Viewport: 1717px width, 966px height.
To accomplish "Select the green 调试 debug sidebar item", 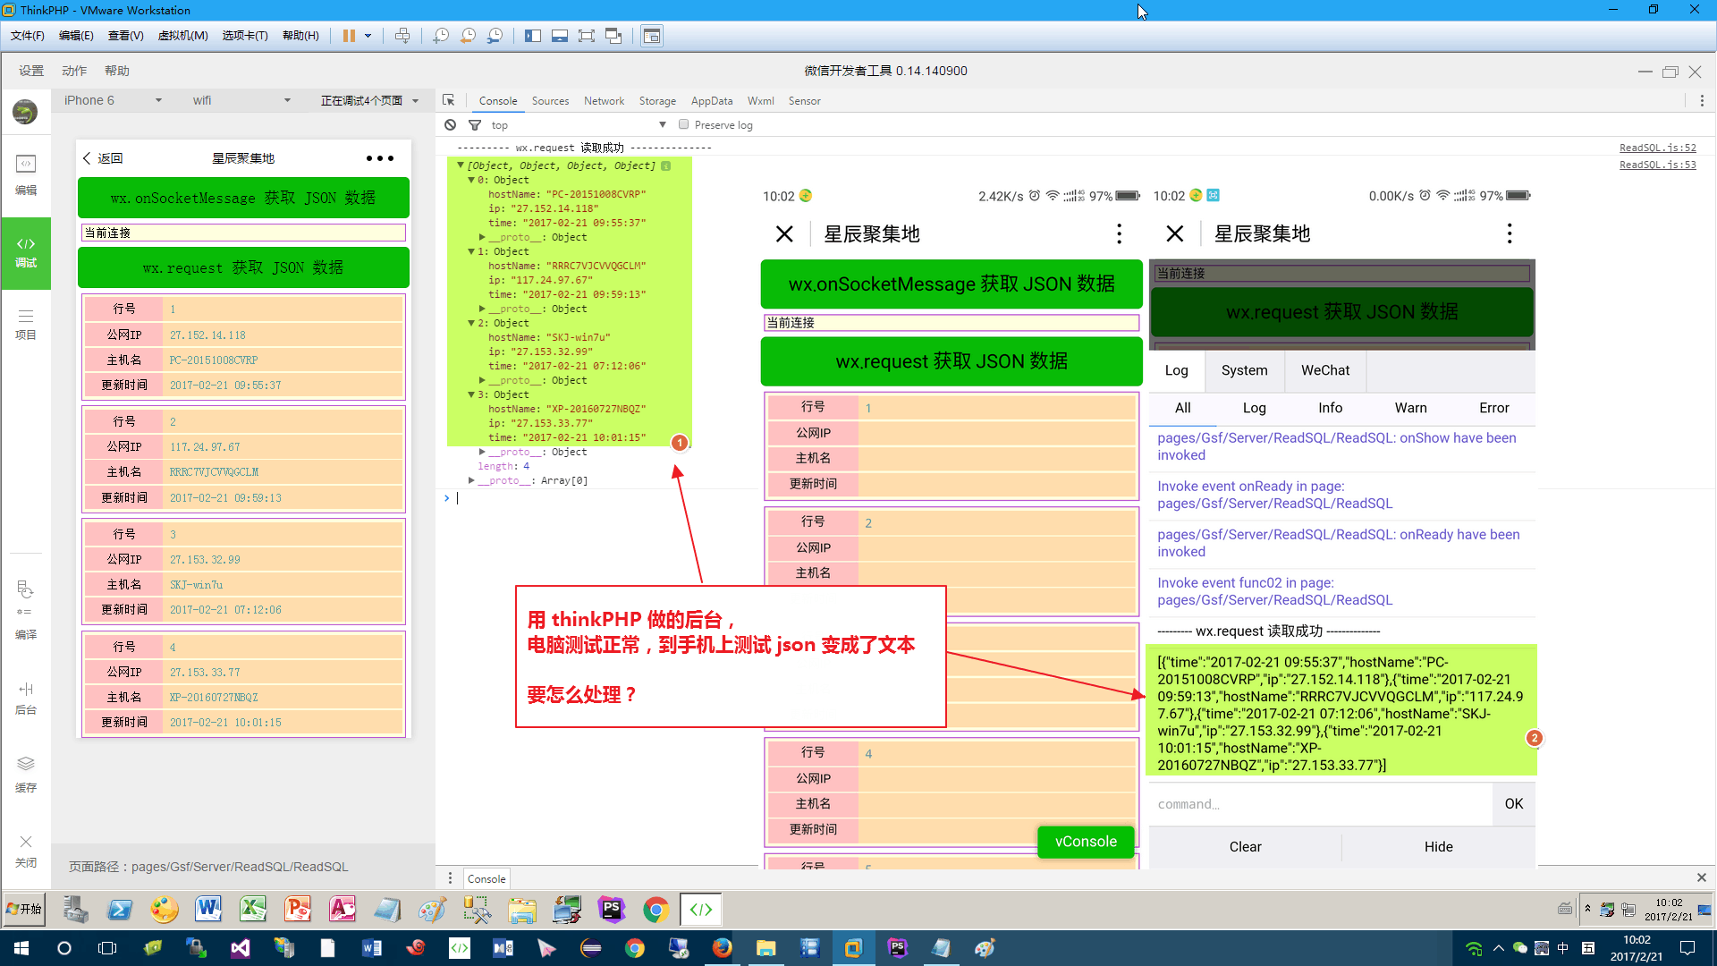I will (26, 253).
